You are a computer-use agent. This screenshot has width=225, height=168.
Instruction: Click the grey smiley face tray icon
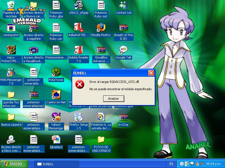[182, 164]
